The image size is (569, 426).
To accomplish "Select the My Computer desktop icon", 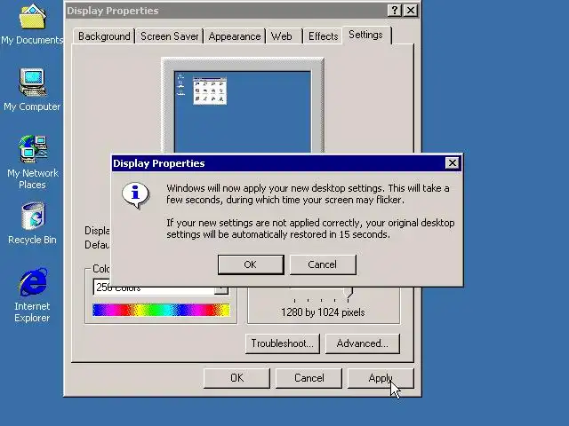I will [x=32, y=90].
